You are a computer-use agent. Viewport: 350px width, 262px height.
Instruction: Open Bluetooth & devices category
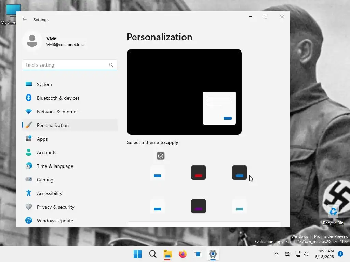tap(70, 98)
